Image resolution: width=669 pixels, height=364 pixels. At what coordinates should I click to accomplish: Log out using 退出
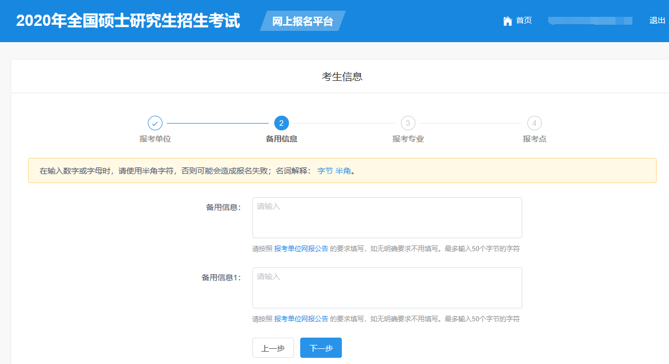click(x=657, y=21)
